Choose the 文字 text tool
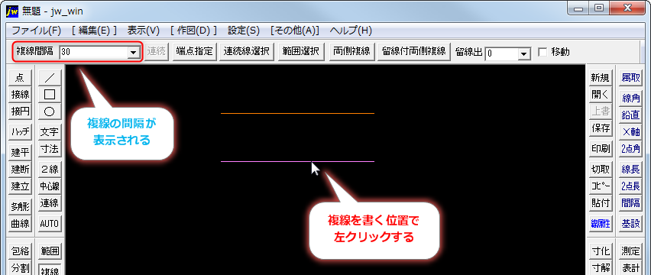The height and width of the screenshot is (275, 651). tap(50, 132)
